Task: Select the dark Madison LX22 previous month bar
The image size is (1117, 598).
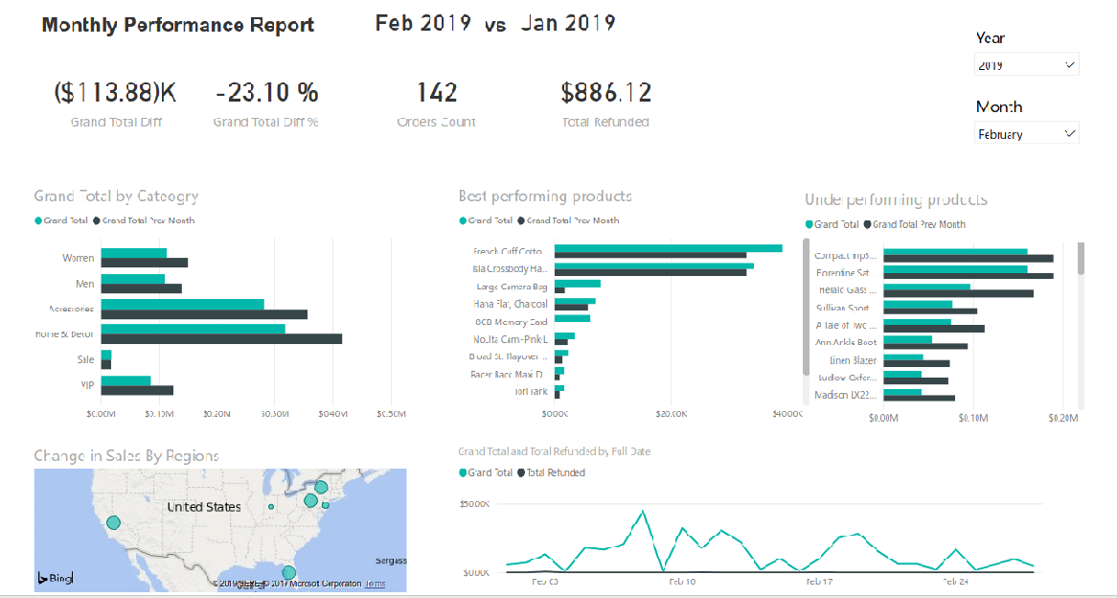Action: [x=919, y=398]
